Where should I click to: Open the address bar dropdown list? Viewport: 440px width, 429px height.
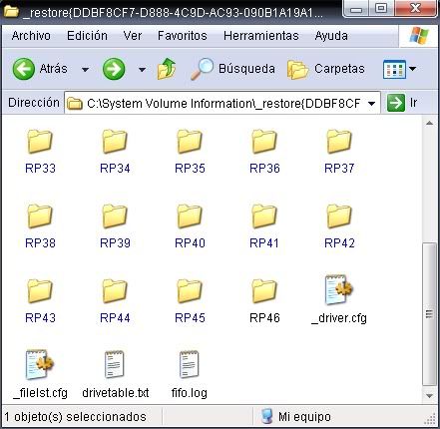pyautogui.click(x=372, y=104)
